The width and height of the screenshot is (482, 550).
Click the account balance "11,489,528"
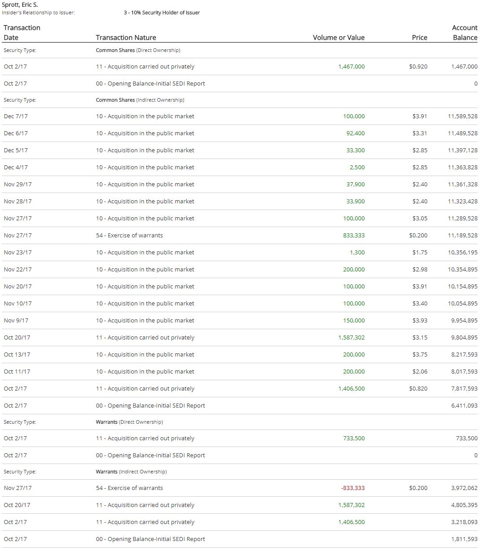(463, 133)
